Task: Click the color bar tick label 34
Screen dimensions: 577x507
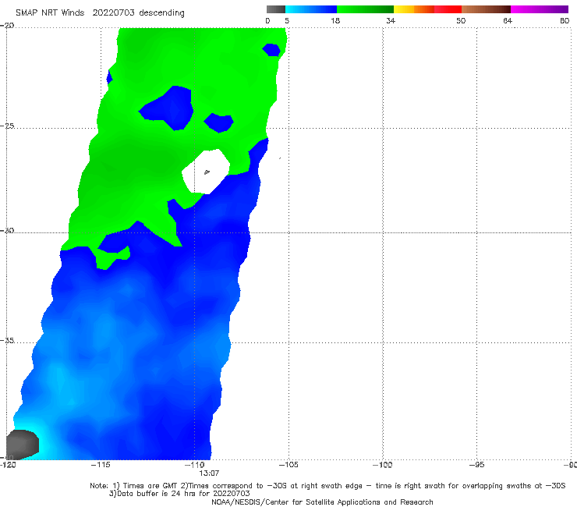Action: [391, 21]
